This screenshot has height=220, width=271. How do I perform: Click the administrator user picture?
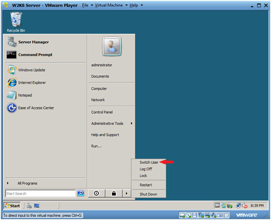point(112,46)
